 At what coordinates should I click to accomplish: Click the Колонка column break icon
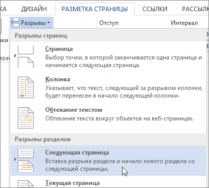[x=25, y=87]
